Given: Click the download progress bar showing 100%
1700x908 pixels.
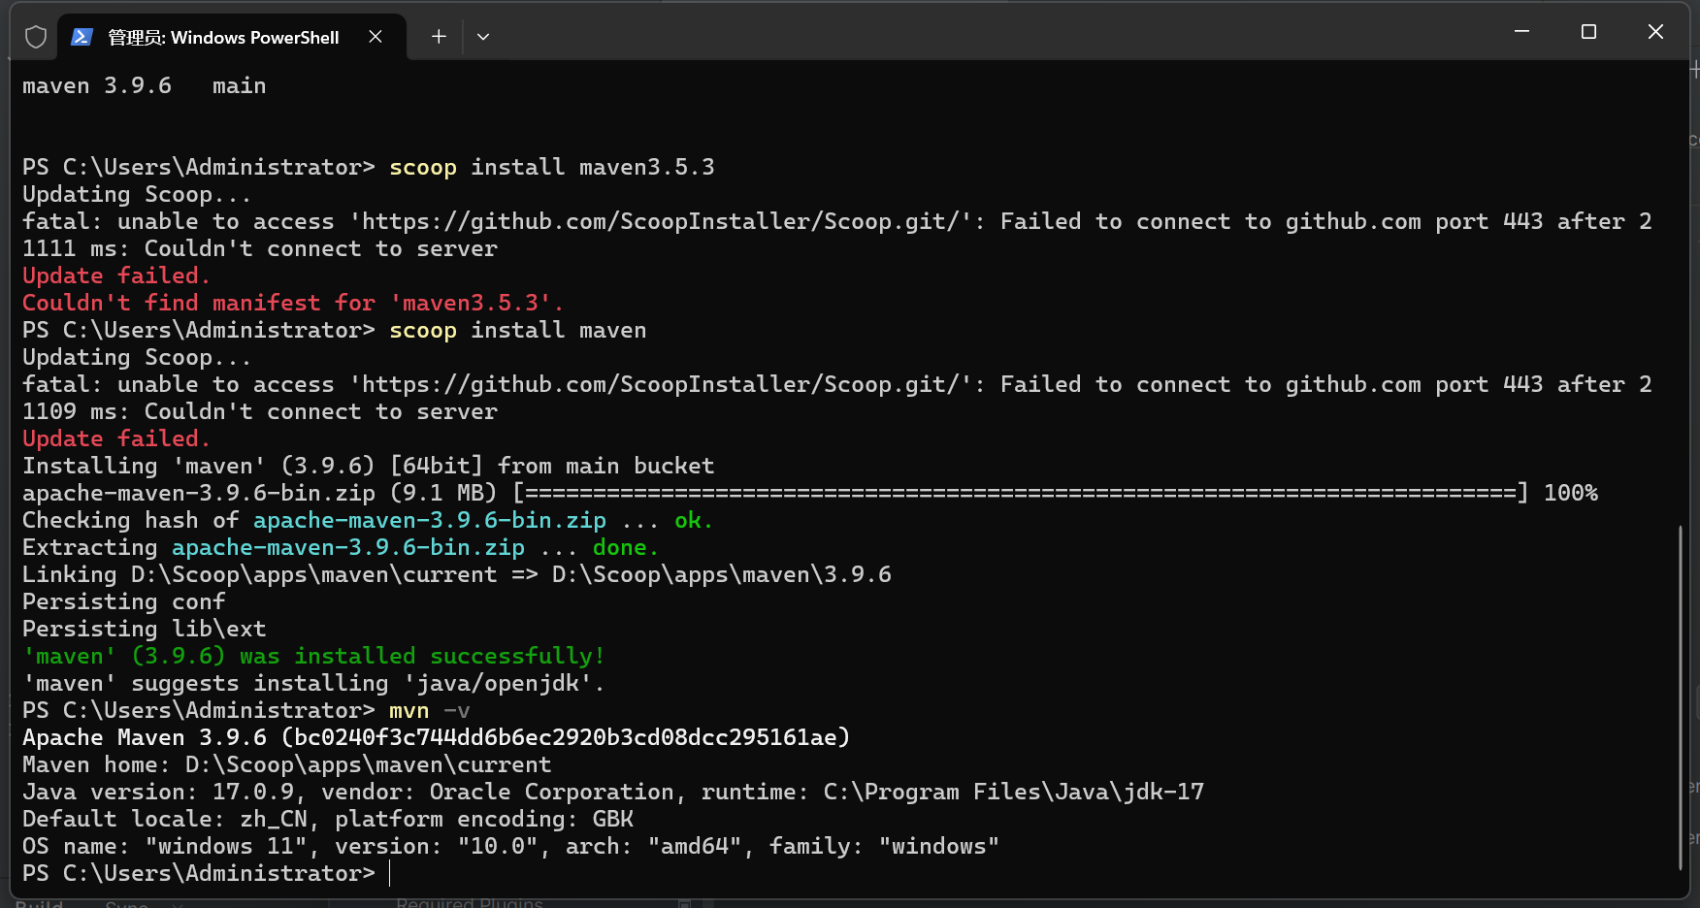Looking at the screenshot, I should pyautogui.click(x=1019, y=493).
